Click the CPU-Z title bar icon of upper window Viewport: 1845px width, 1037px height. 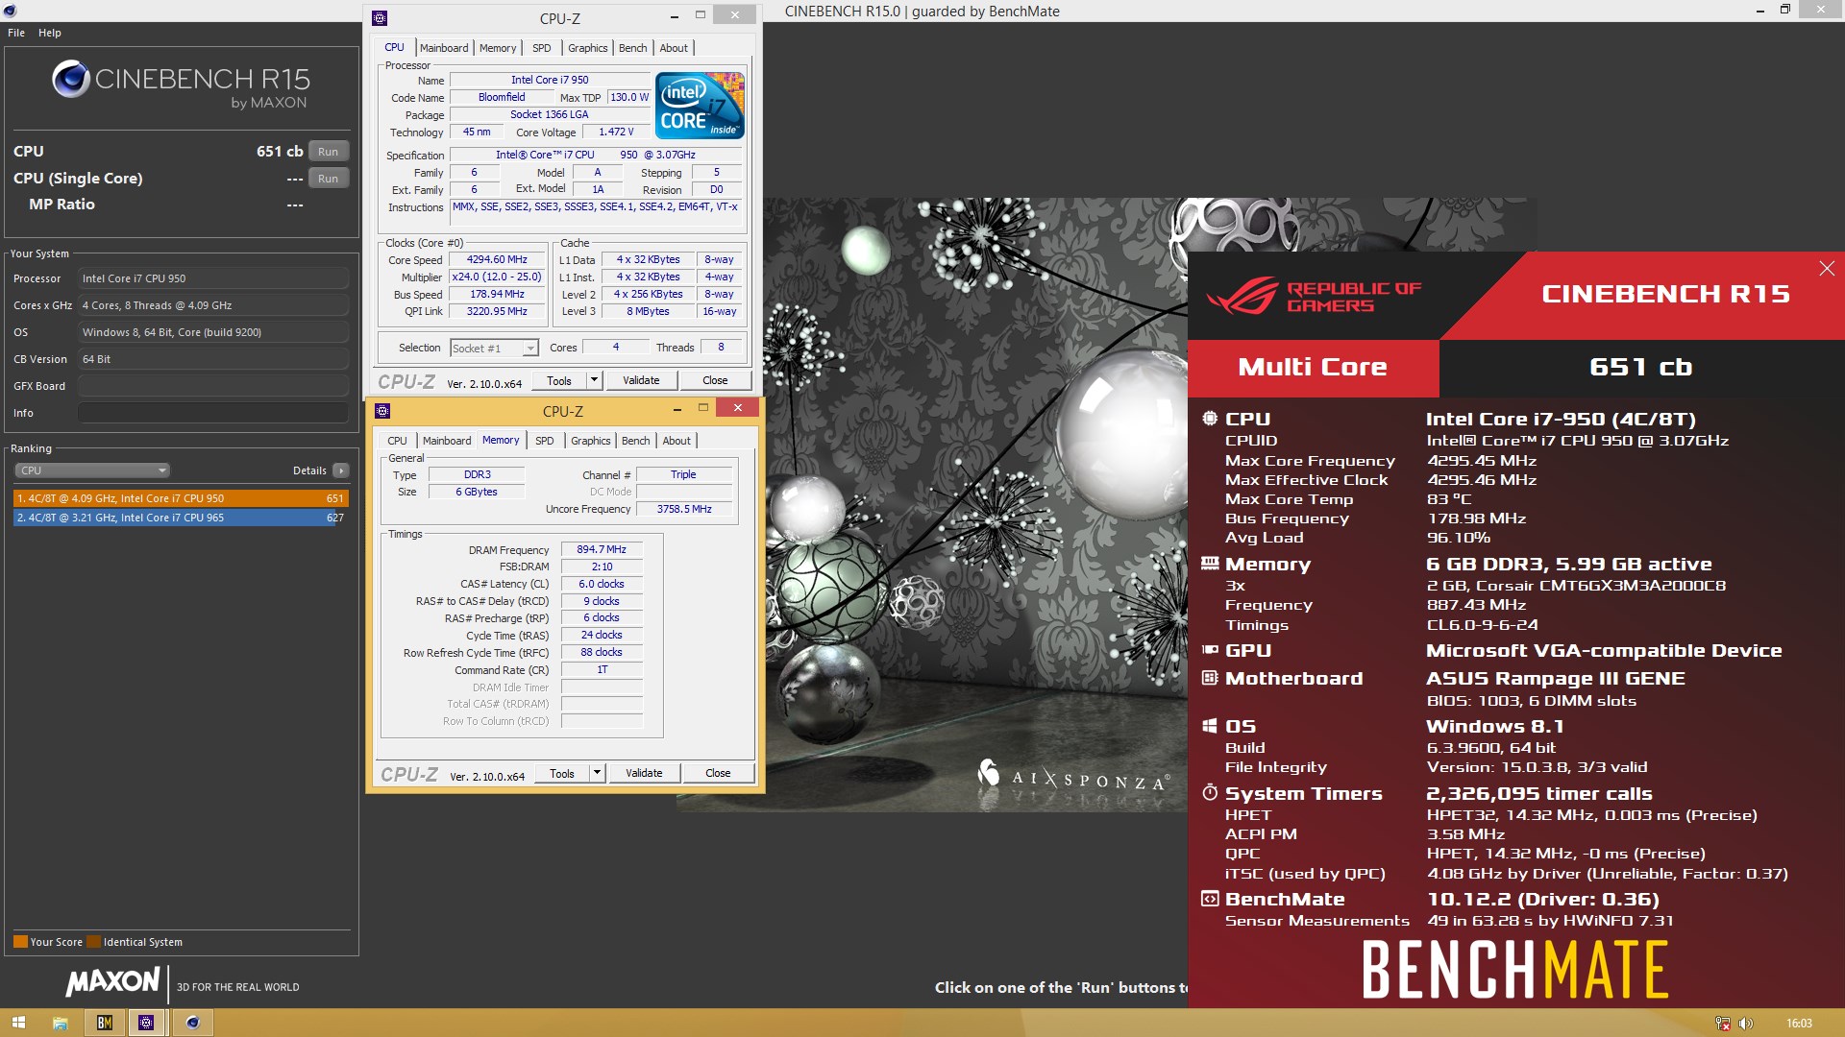[380, 18]
